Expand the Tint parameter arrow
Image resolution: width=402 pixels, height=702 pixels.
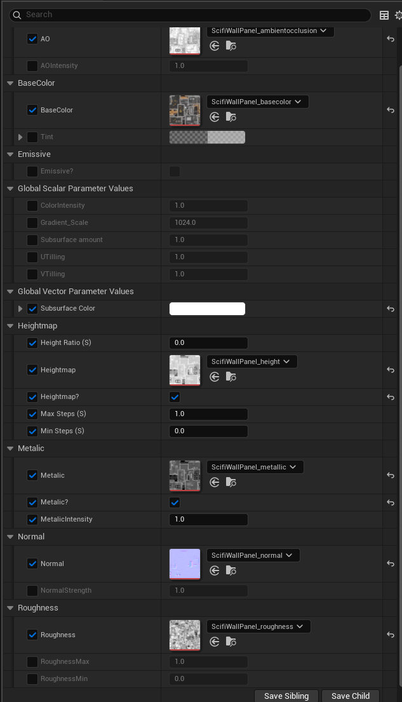coord(20,137)
